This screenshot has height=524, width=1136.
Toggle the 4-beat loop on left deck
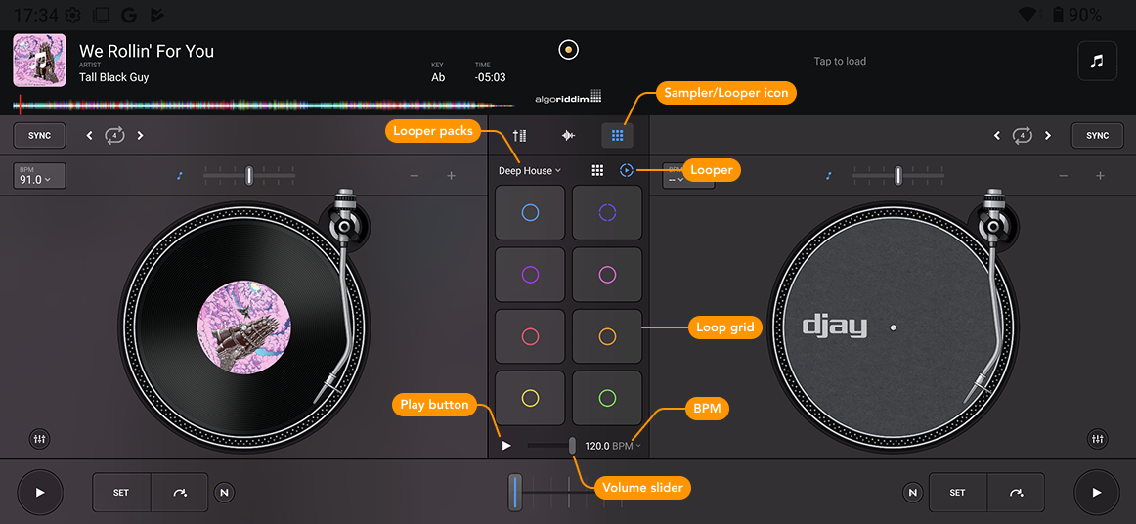(114, 136)
